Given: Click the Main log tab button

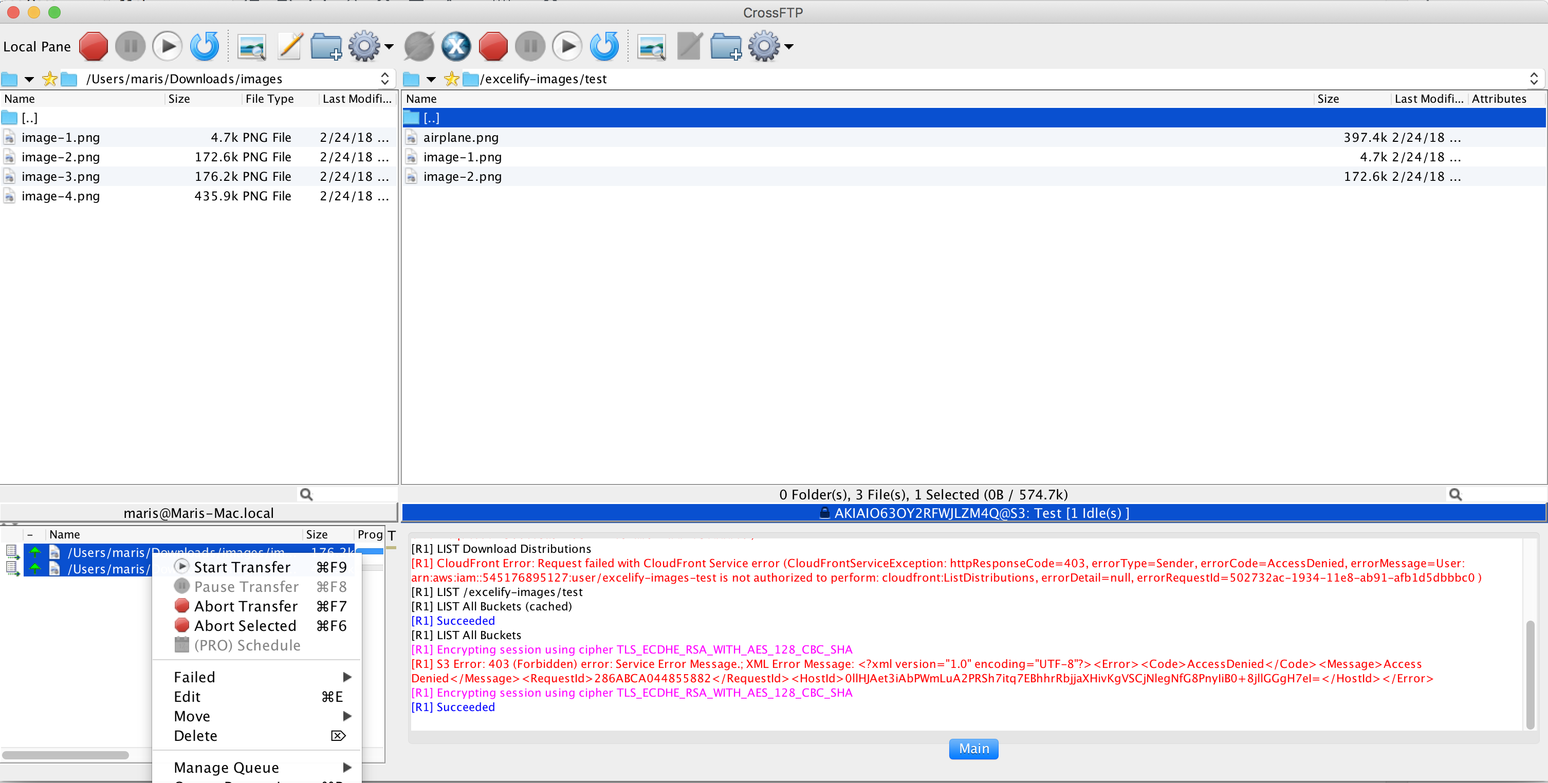Looking at the screenshot, I should [973, 749].
